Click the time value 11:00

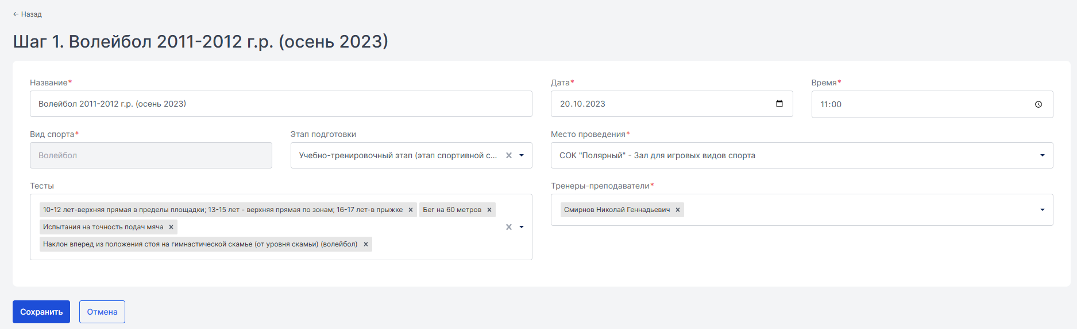(x=831, y=104)
